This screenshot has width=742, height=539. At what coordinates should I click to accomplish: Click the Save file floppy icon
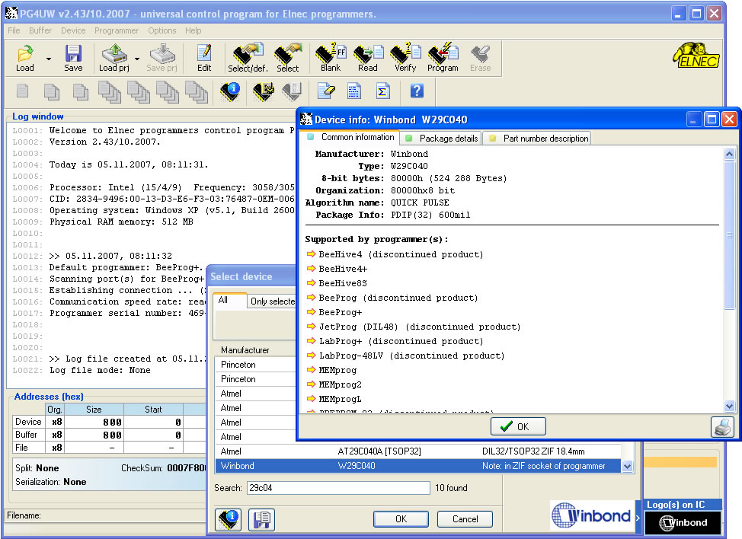[73, 58]
